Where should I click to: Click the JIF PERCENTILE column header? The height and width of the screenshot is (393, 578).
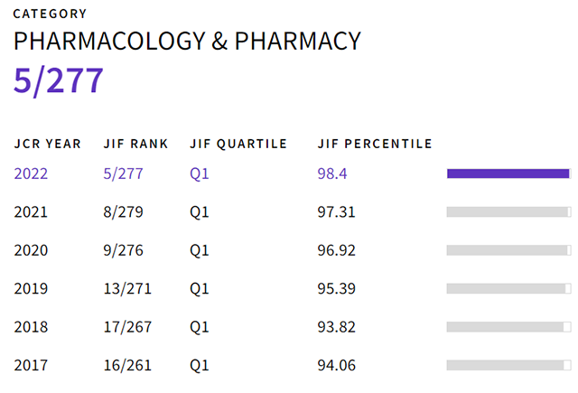pyautogui.click(x=375, y=144)
